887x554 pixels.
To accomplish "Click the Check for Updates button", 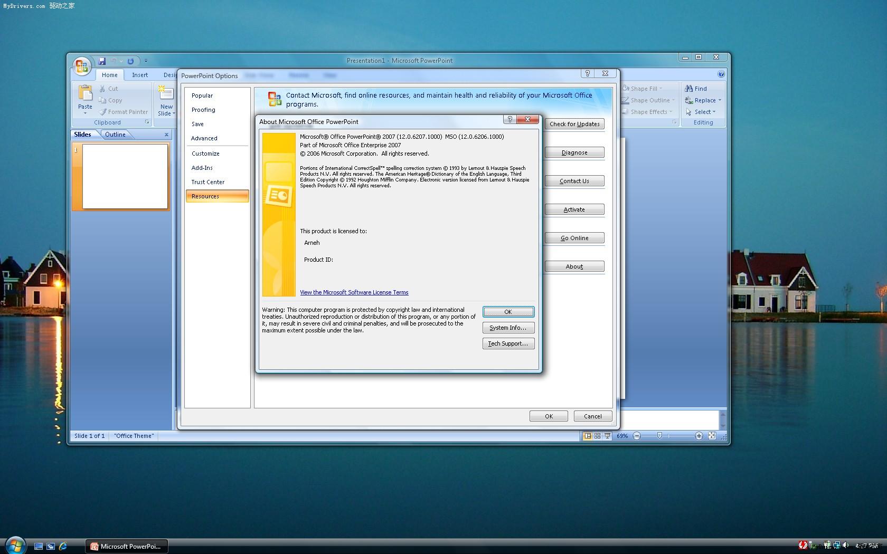I will pyautogui.click(x=574, y=124).
